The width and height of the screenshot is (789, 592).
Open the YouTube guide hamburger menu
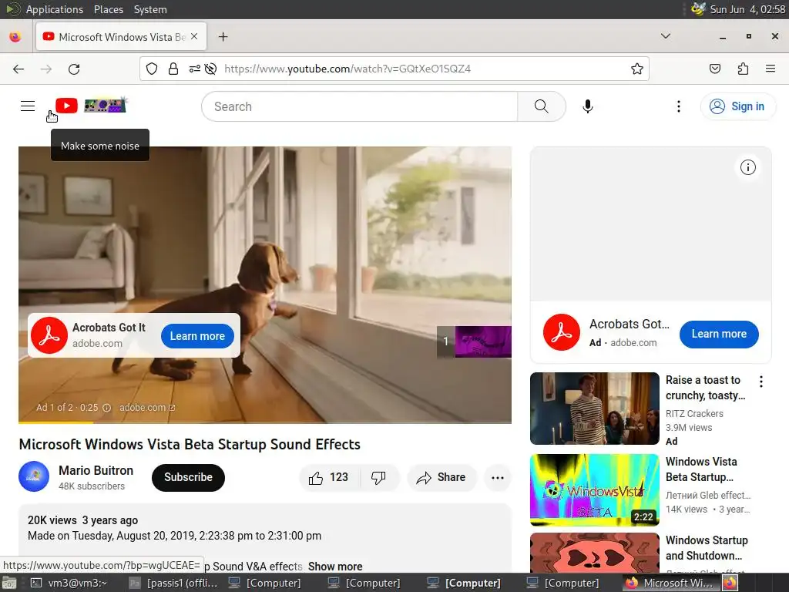pyautogui.click(x=28, y=106)
